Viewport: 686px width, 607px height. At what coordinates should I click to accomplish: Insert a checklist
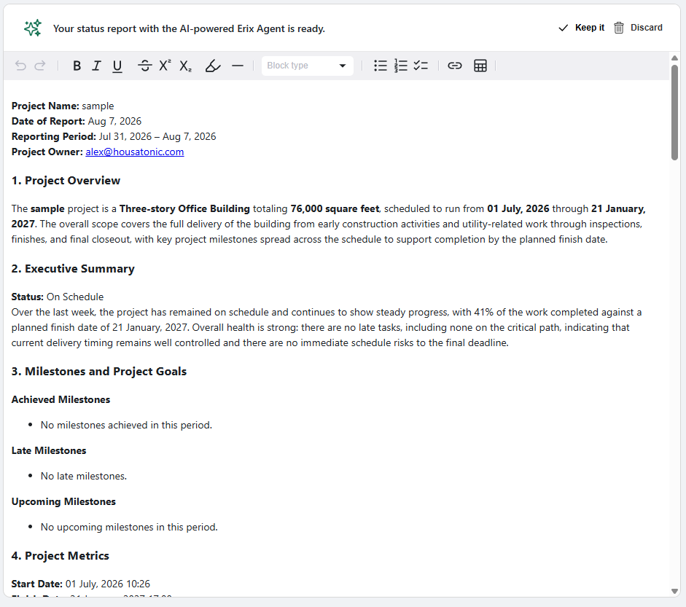[x=421, y=66]
